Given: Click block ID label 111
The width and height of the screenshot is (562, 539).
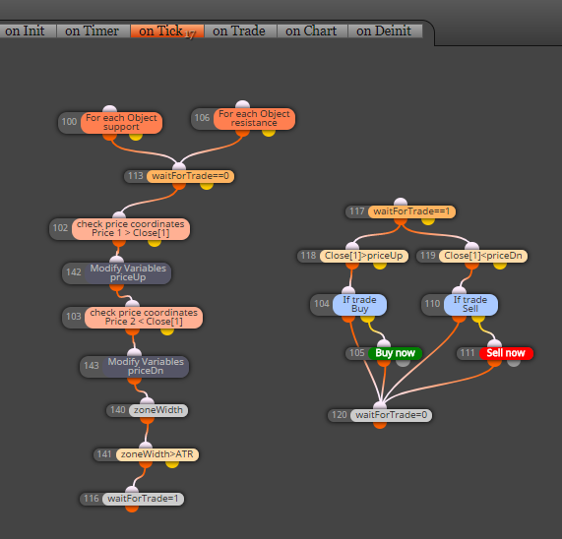Looking at the screenshot, I should [468, 353].
